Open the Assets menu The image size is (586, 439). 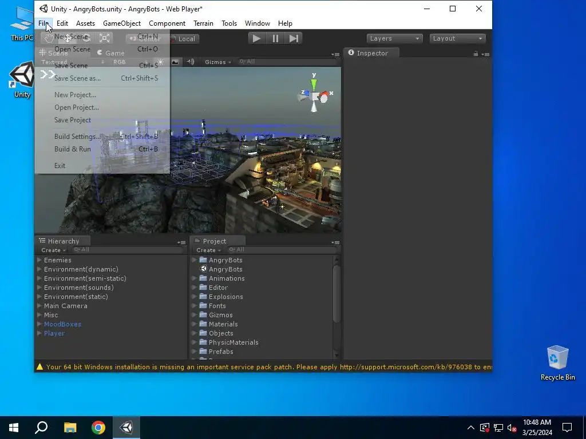[x=86, y=23]
